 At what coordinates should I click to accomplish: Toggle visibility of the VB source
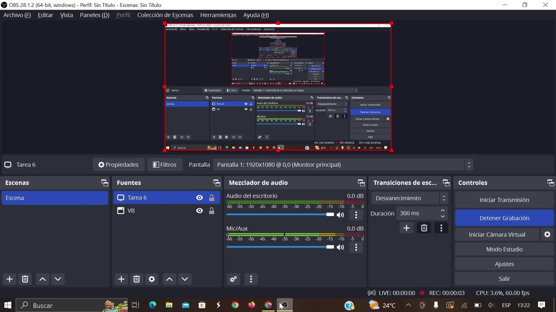click(199, 211)
